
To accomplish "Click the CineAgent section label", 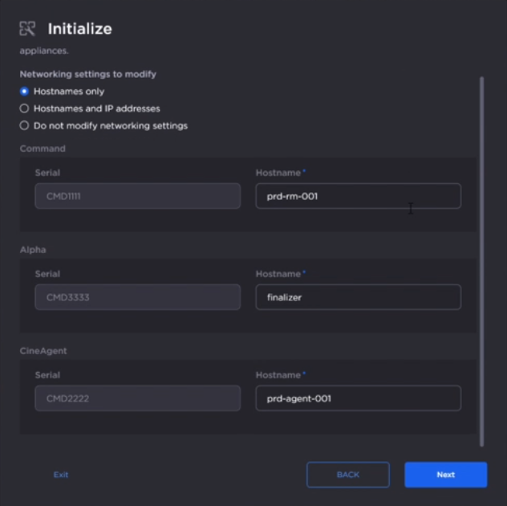I will 43,351.
